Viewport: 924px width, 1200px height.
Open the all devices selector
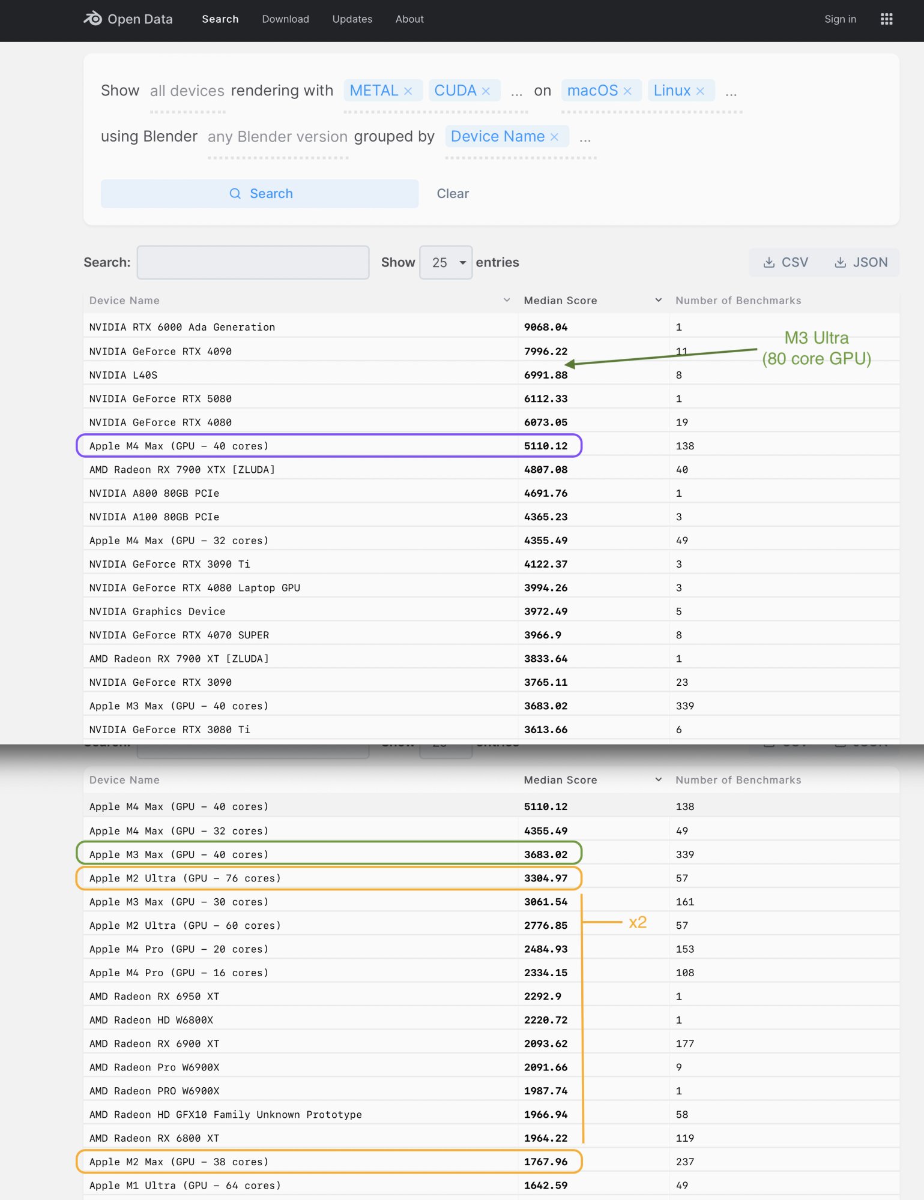tap(187, 91)
